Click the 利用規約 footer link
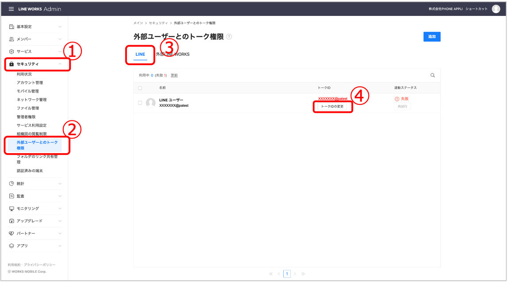 tap(14, 265)
